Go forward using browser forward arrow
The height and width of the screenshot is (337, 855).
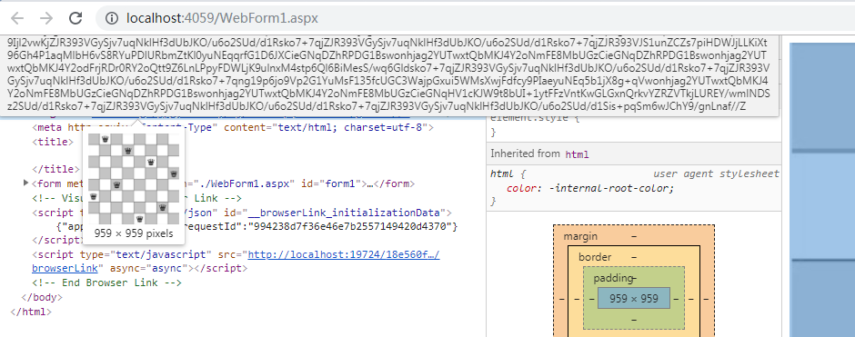[x=46, y=18]
